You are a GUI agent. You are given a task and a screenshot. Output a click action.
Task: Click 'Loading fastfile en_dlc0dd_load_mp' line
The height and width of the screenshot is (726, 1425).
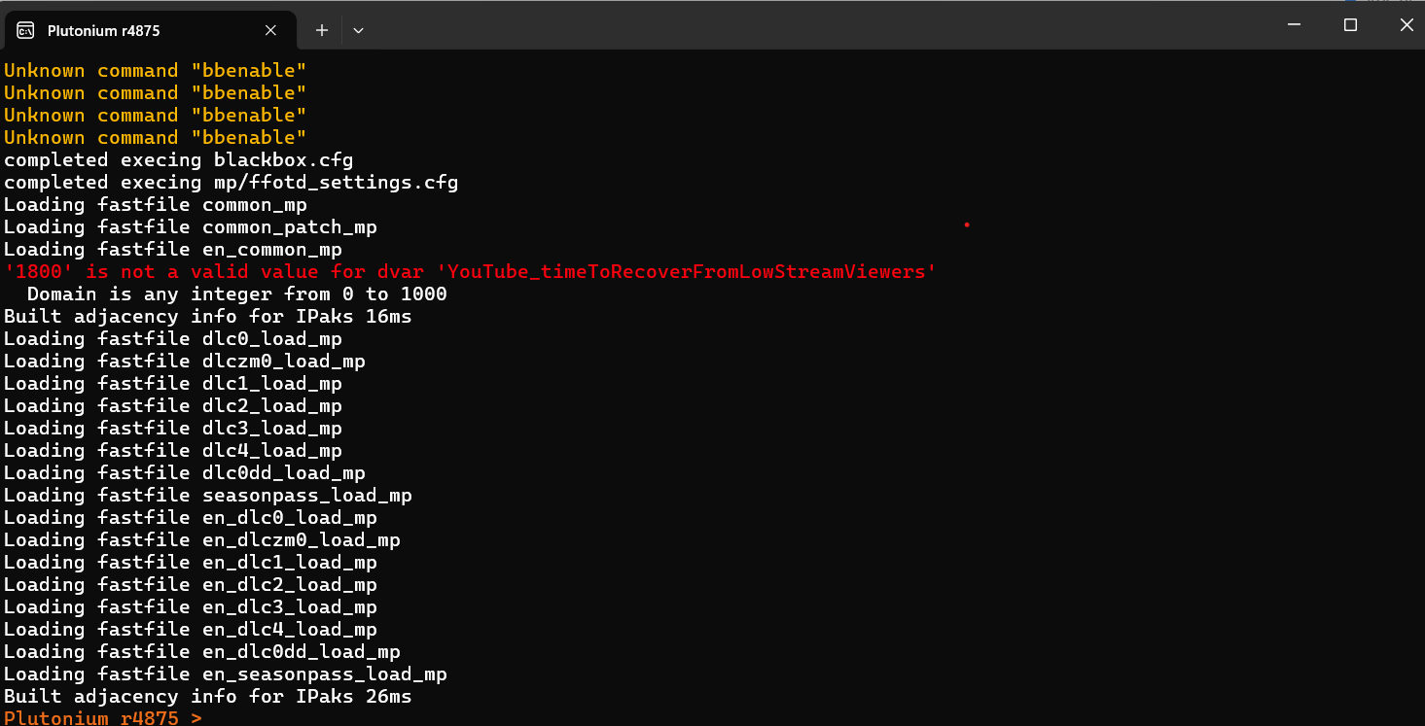click(x=202, y=651)
